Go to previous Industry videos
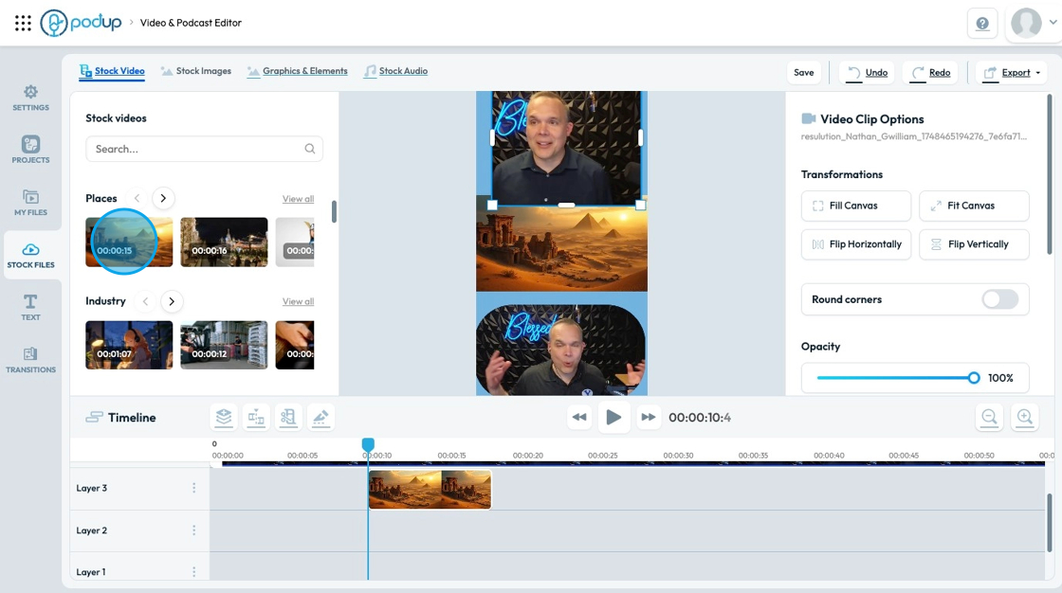This screenshot has width=1062, height=593. (145, 301)
